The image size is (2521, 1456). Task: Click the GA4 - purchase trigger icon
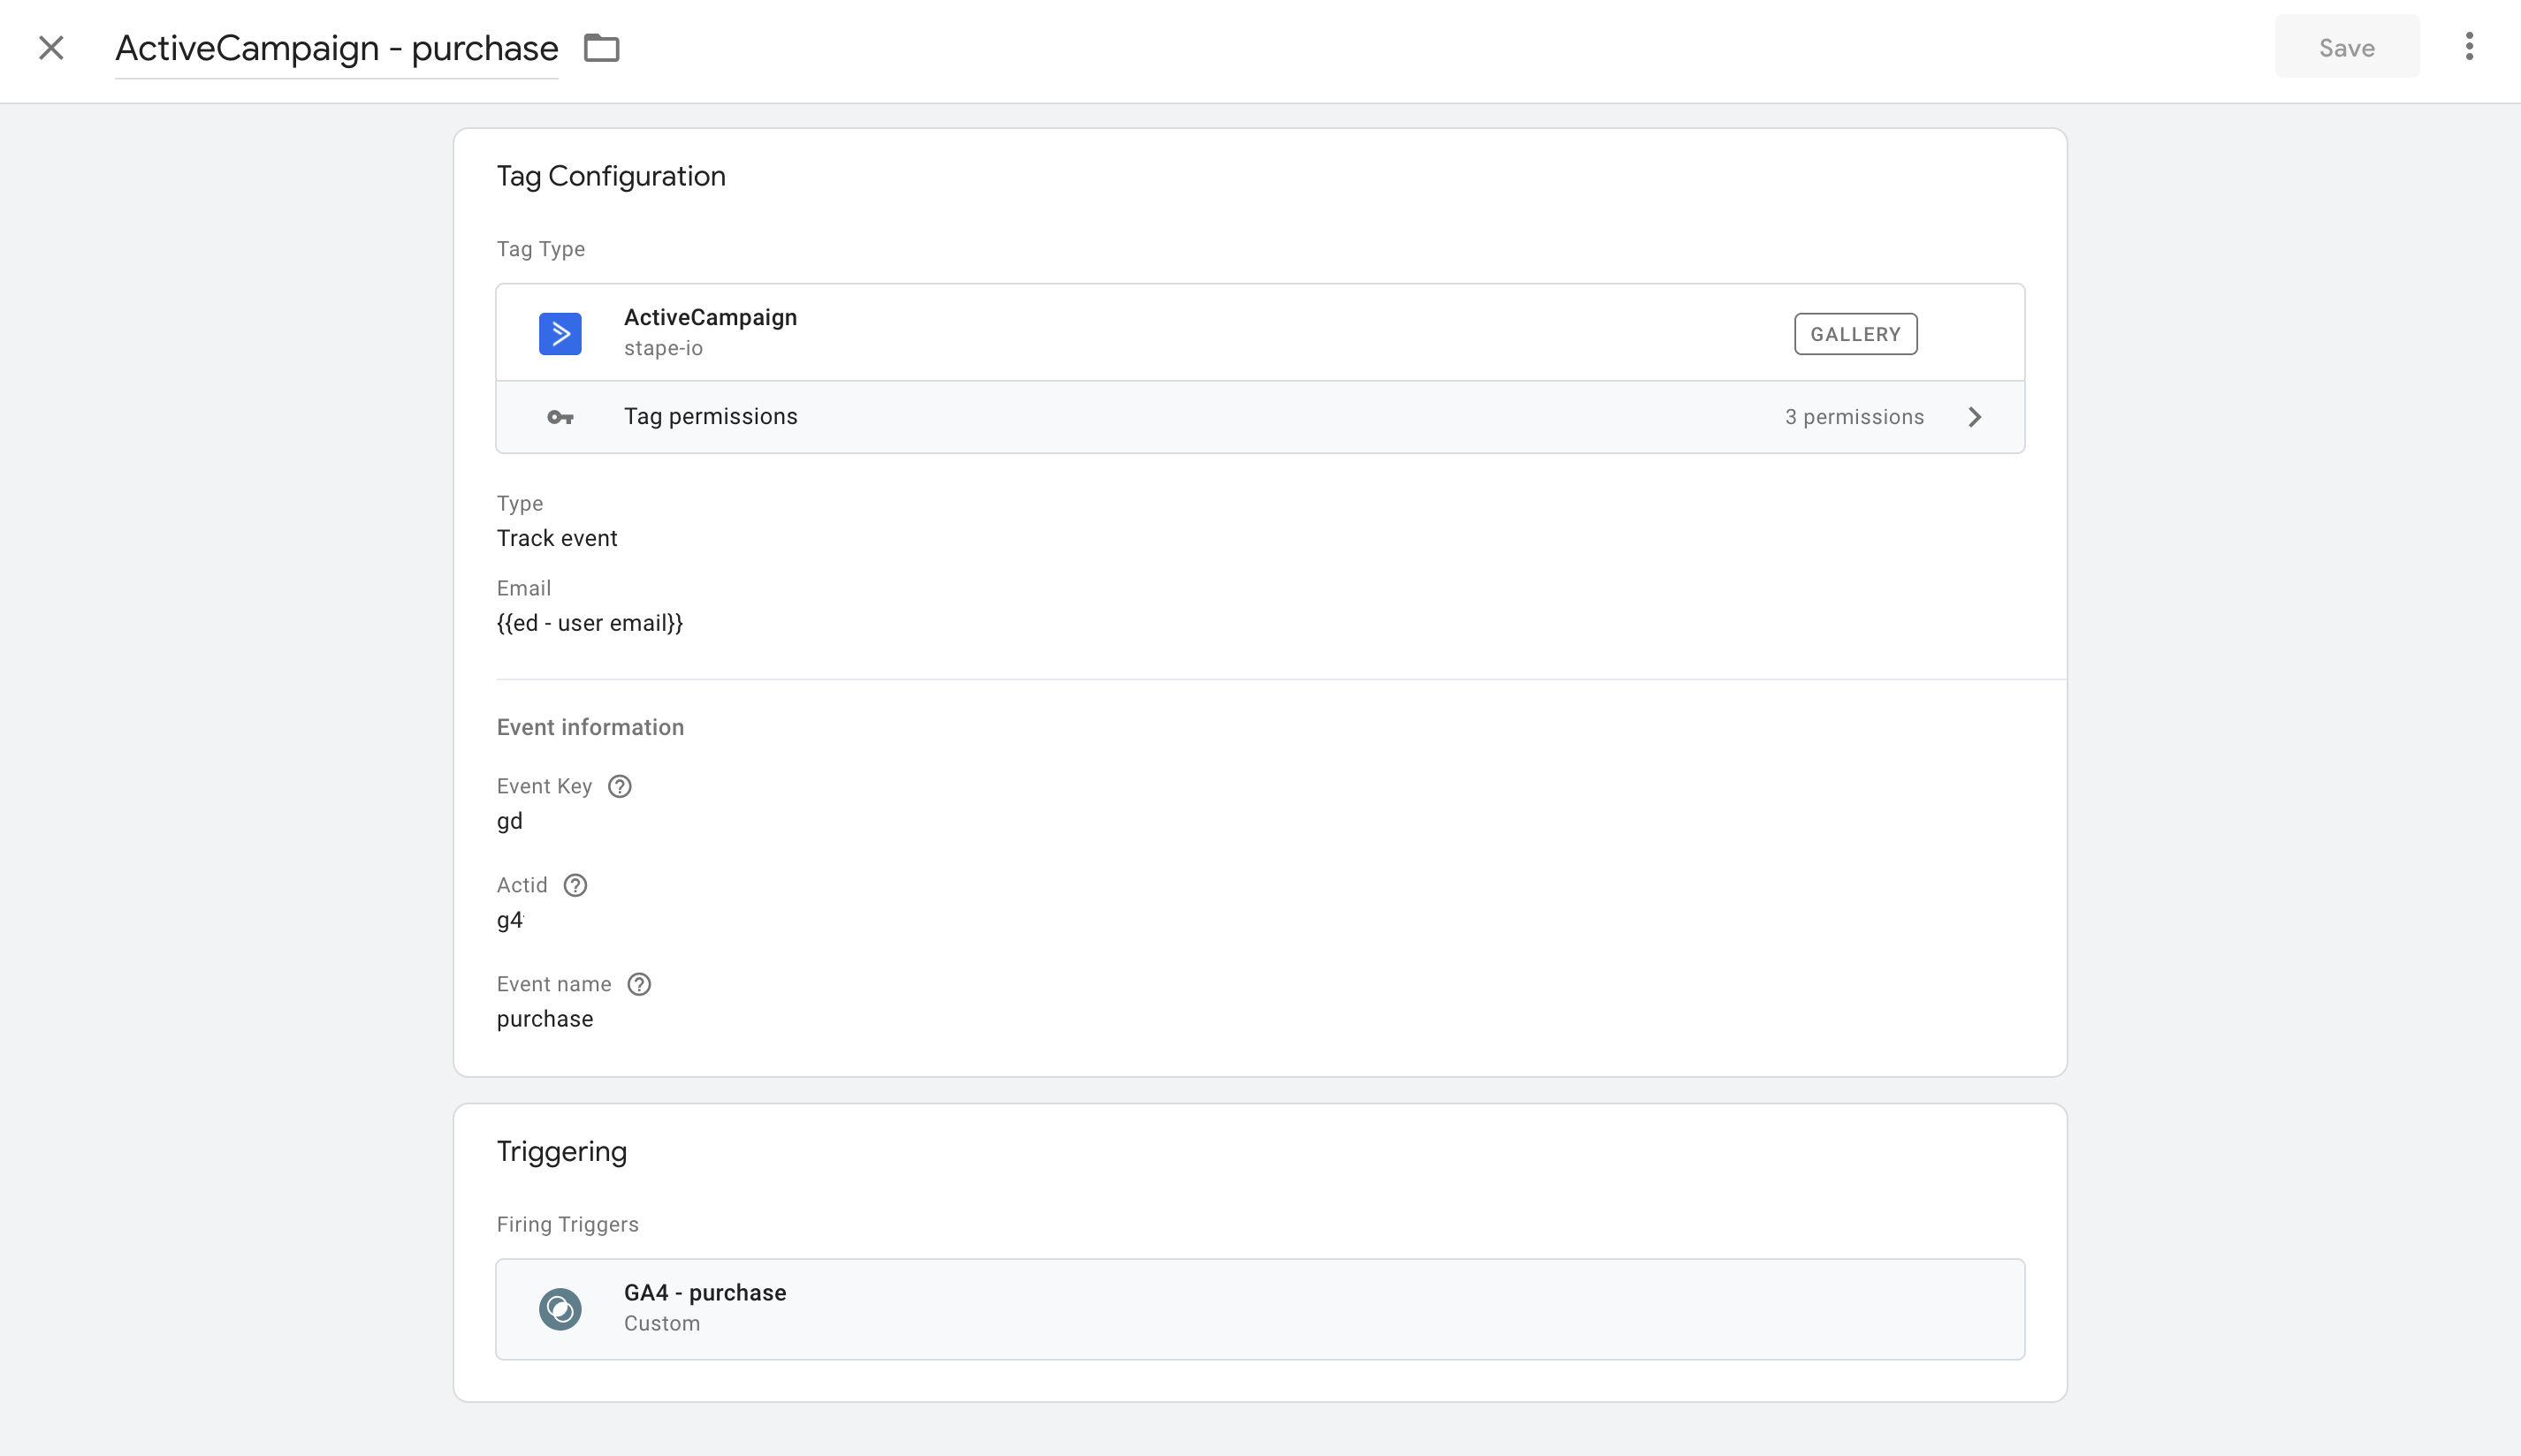click(560, 1308)
